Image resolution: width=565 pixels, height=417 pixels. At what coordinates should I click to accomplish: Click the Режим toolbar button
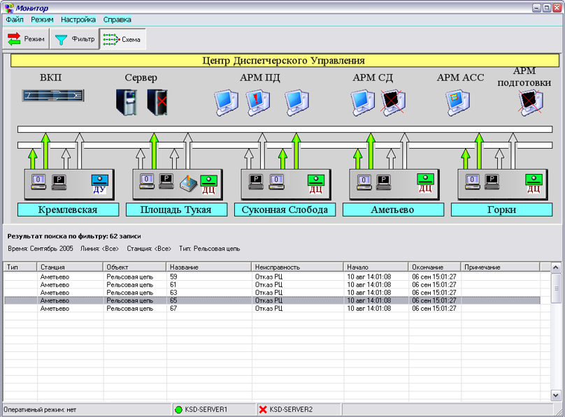27,40
